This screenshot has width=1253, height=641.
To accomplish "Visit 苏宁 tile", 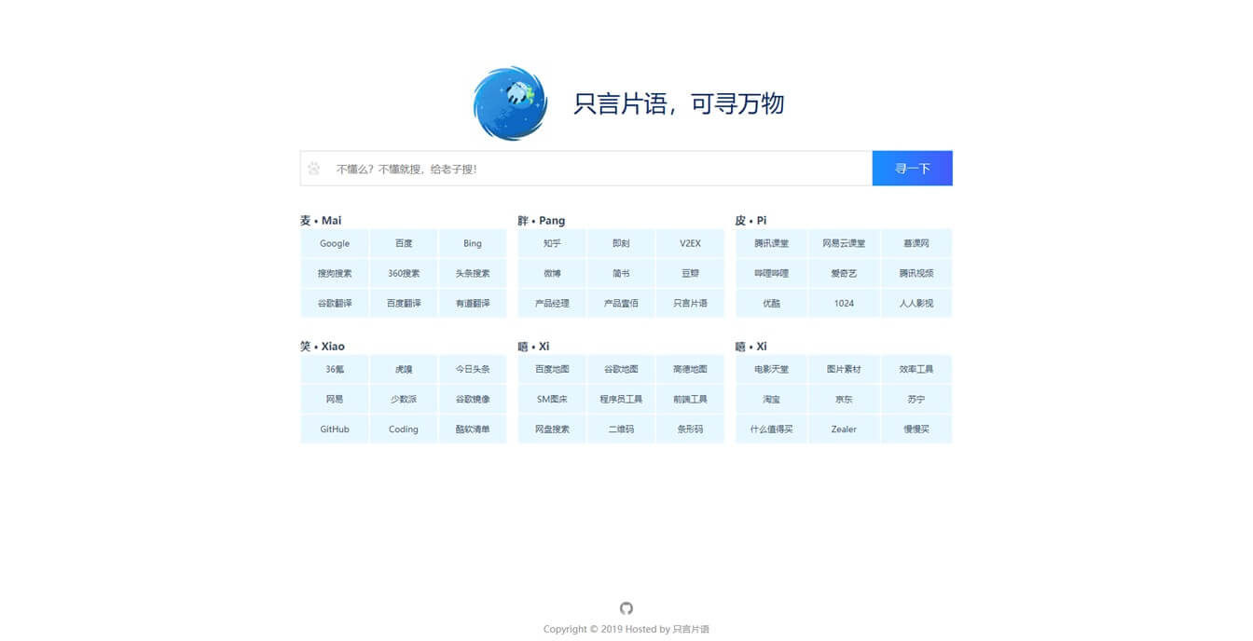I will pos(916,399).
